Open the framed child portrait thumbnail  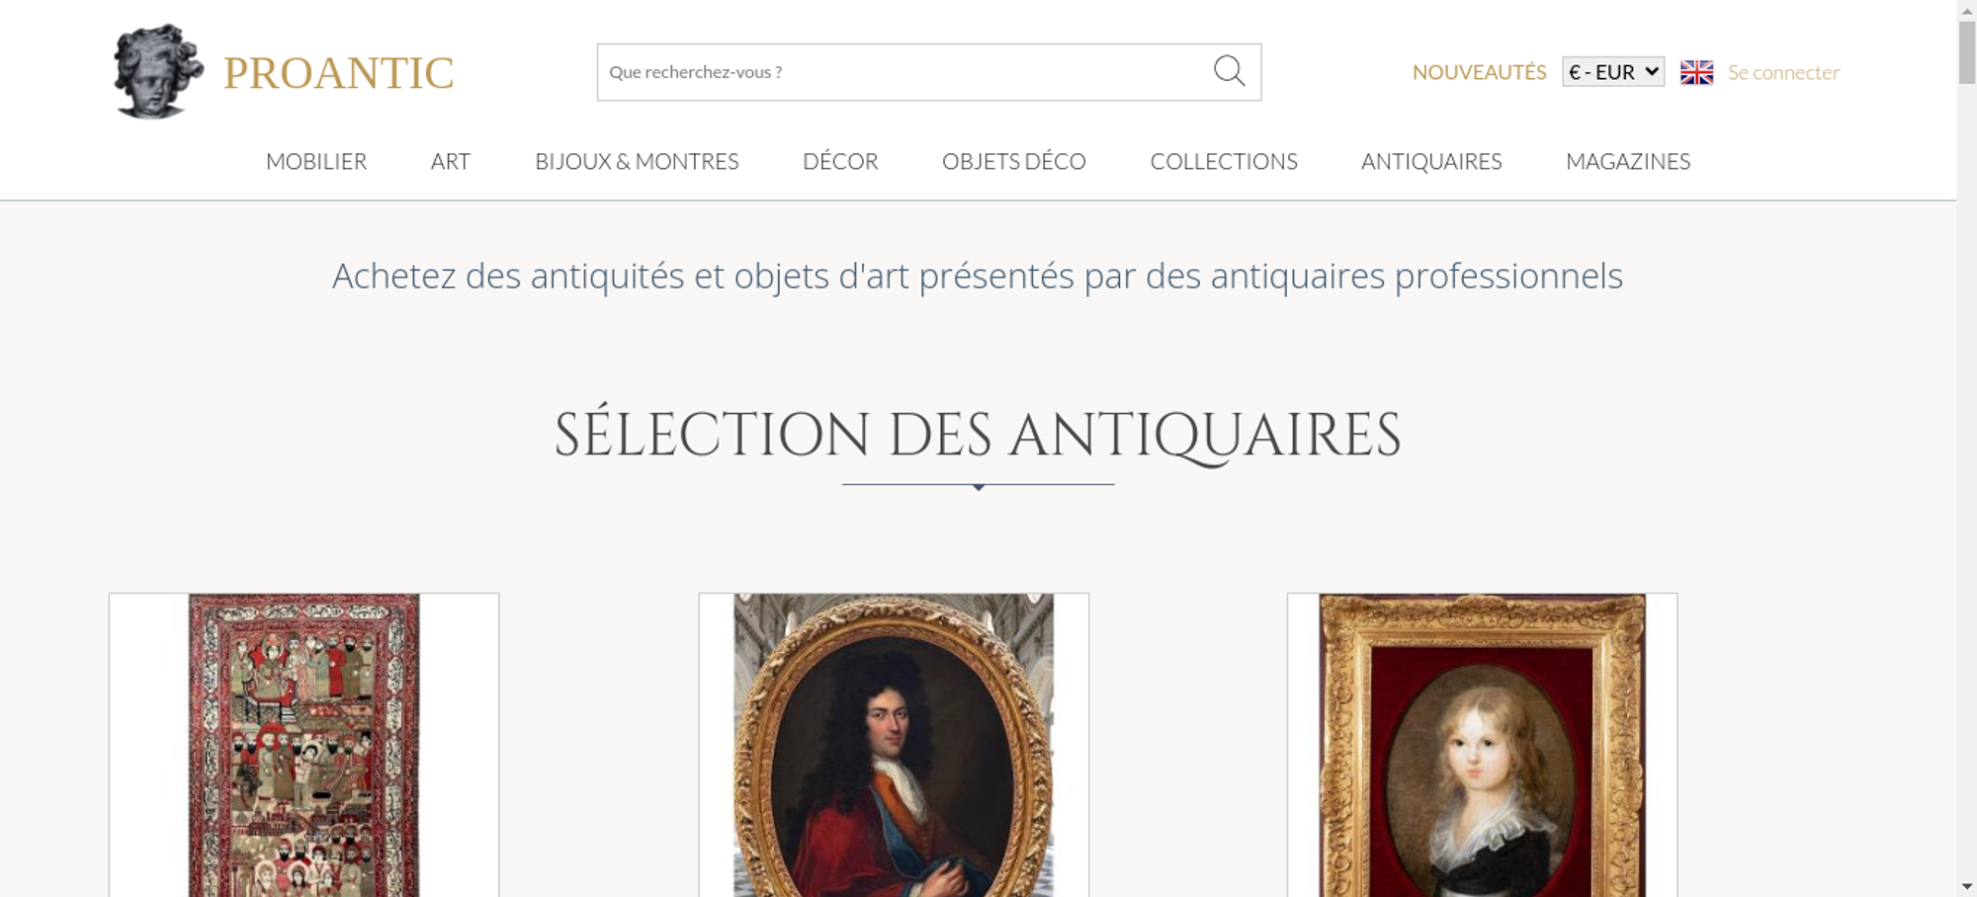click(x=1482, y=745)
